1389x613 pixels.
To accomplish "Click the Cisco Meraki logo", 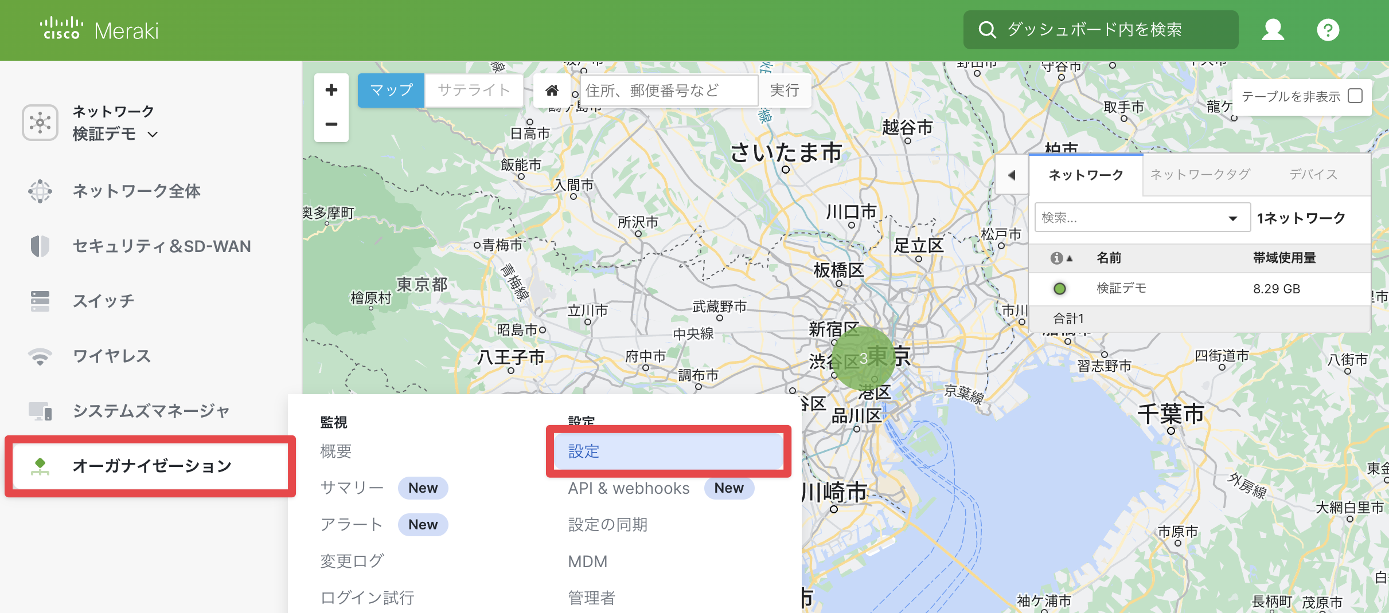I will 99,29.
